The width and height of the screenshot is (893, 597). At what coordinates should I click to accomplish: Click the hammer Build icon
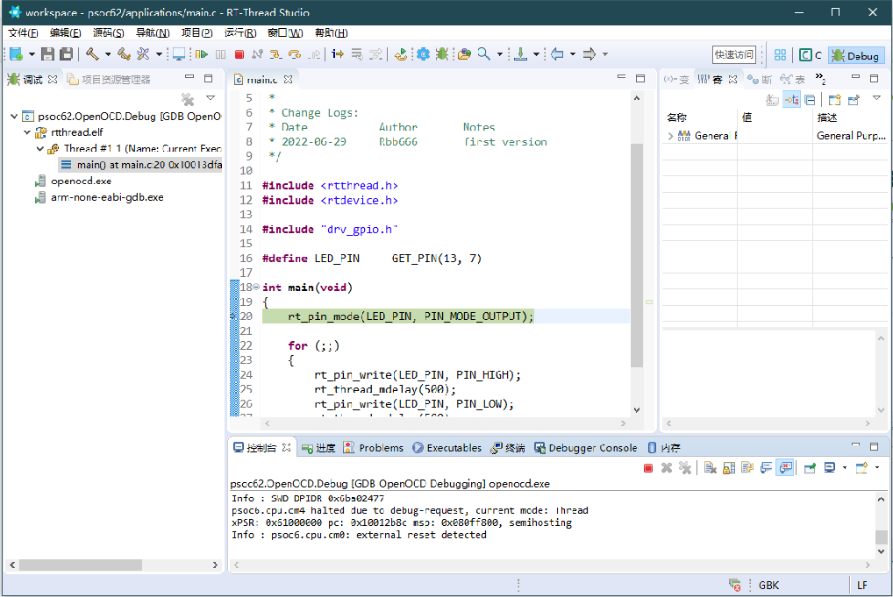pos(92,54)
